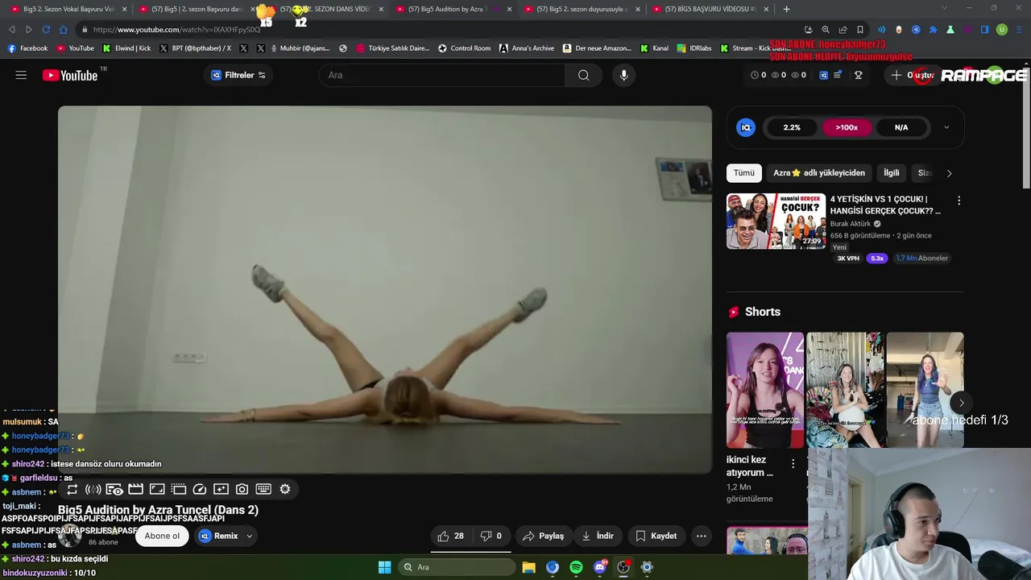
Task: Open File Explorer from the taskbar
Action: click(529, 567)
